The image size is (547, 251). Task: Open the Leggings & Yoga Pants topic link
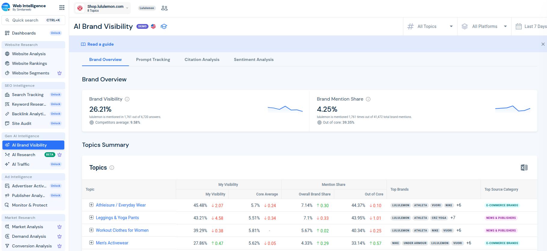[117, 218]
